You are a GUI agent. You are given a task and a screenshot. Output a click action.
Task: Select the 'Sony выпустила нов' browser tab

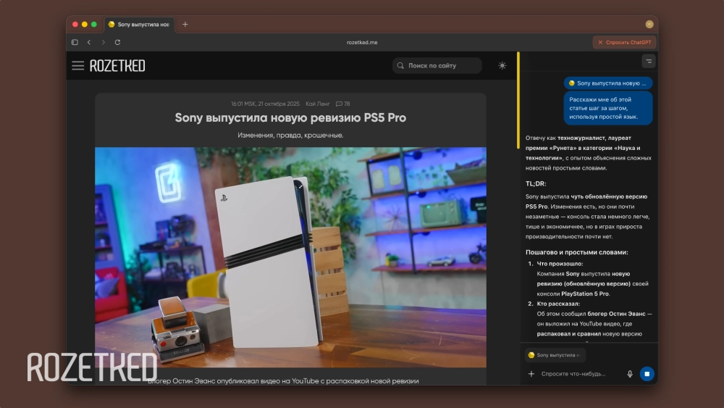pyautogui.click(x=140, y=25)
